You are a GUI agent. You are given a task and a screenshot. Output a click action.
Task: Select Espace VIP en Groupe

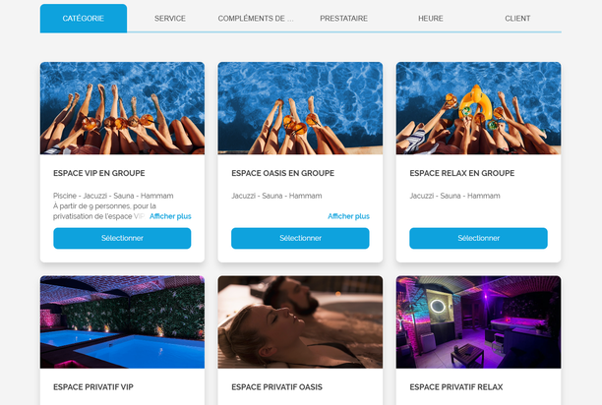click(122, 238)
